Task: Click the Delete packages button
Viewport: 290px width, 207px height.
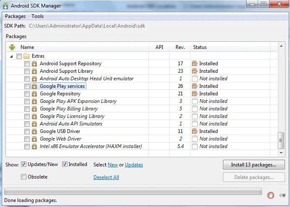Action: [x=254, y=177]
